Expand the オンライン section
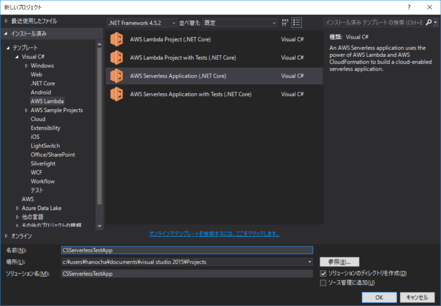Viewport: 441px width, 306px height. pos(6,236)
